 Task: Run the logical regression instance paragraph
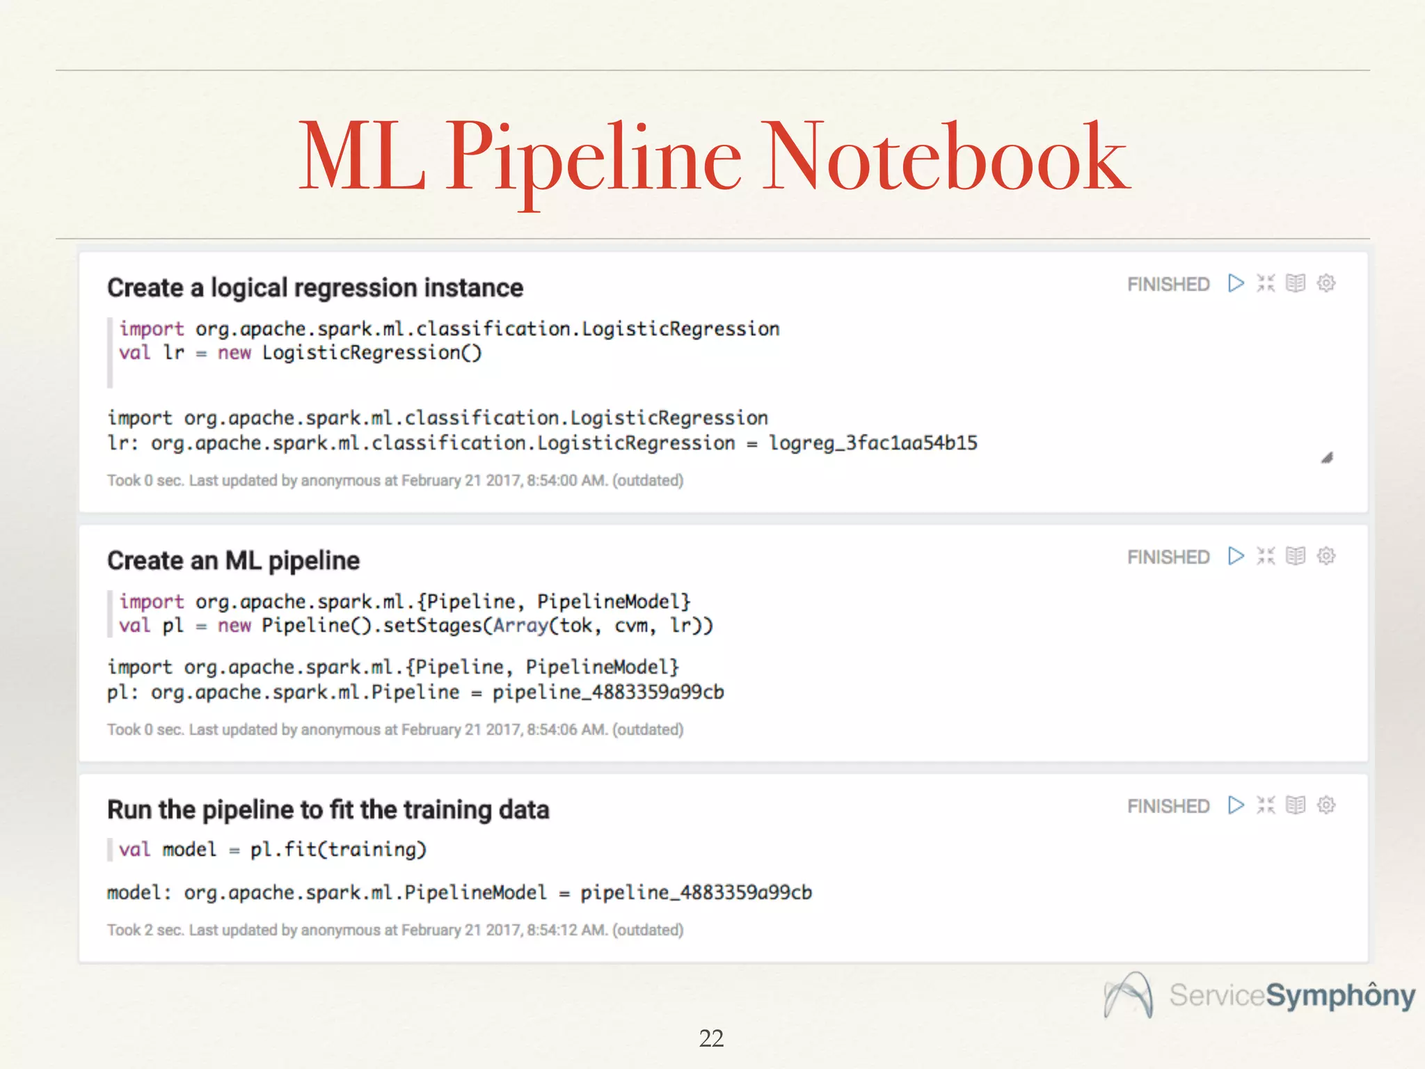tap(1236, 283)
